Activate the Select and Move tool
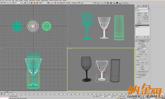This screenshot has width=165, height=99. (34, 3)
